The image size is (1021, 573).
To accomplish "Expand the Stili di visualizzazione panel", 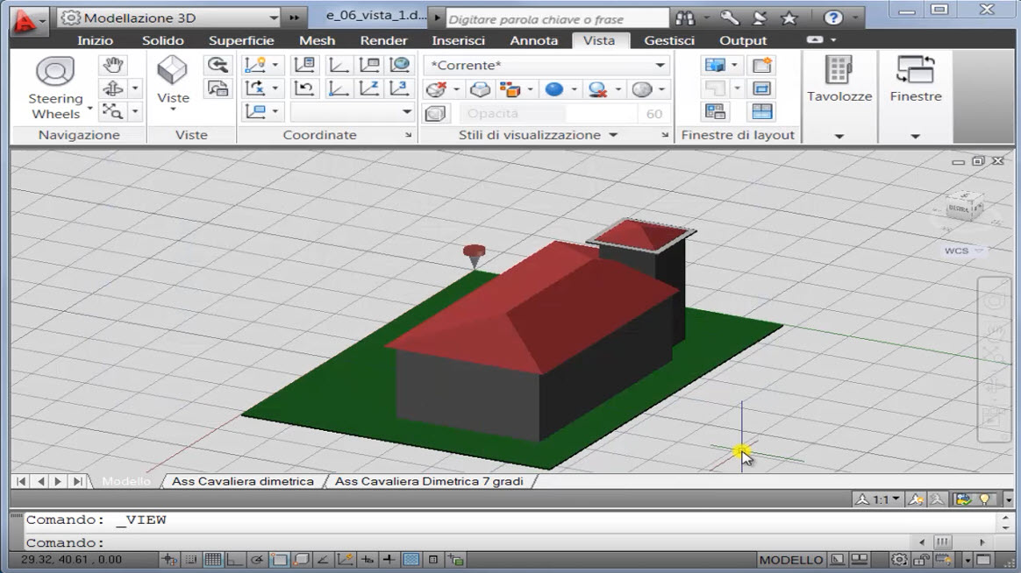I will click(613, 135).
